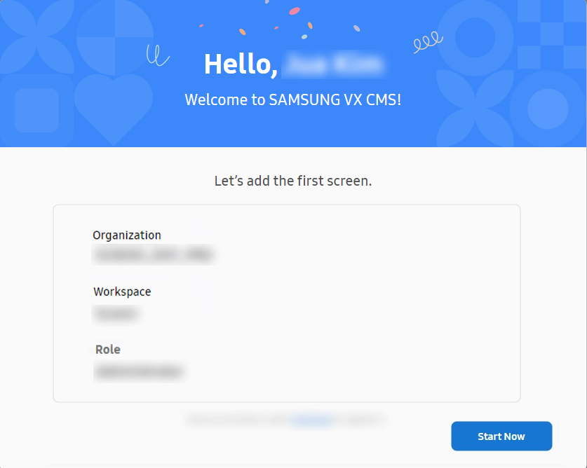
Task: Click the top-left four-petal flower shape
Action: [36, 36]
